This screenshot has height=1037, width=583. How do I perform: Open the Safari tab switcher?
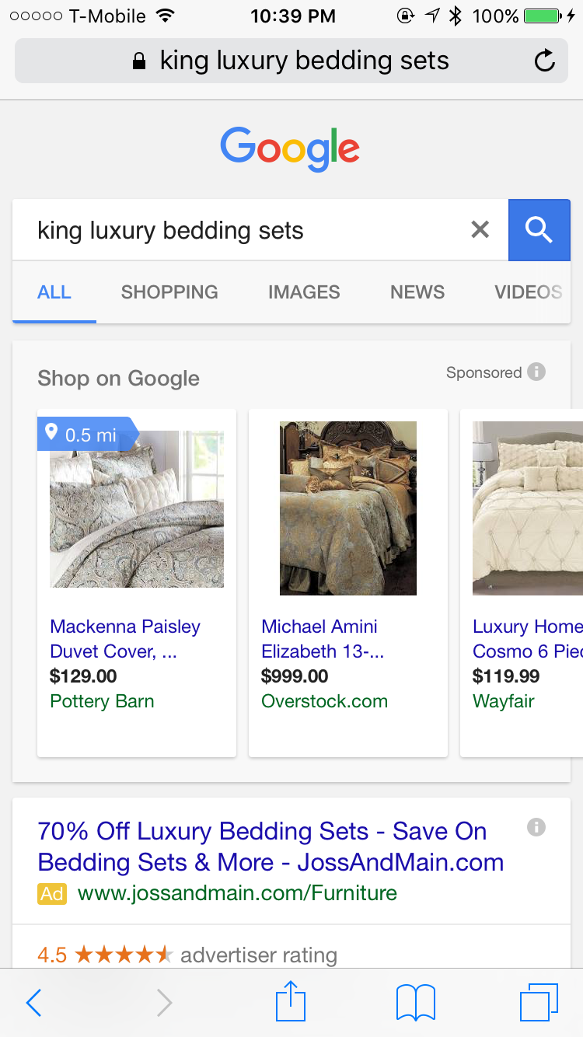(x=540, y=1002)
